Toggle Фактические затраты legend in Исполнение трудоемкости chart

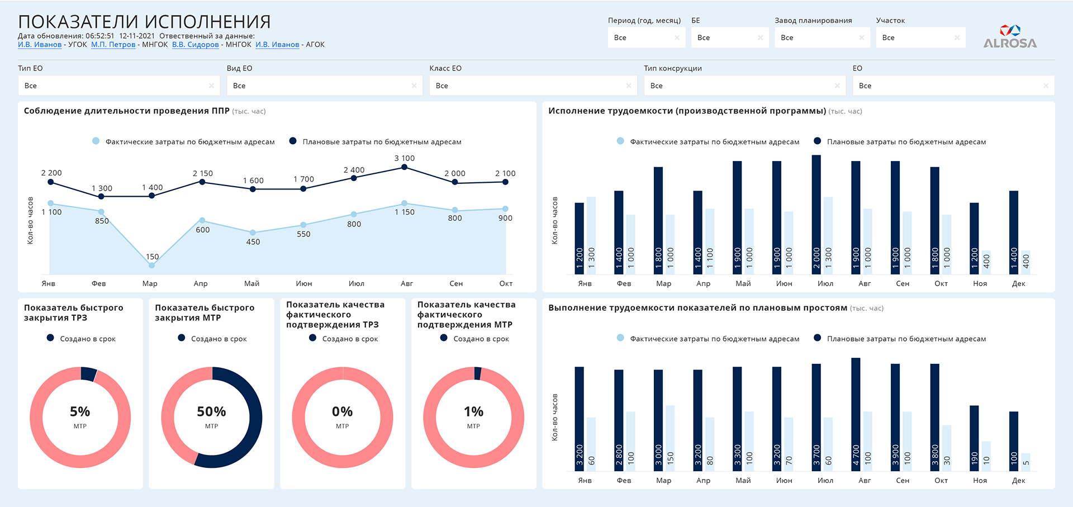[x=708, y=142]
